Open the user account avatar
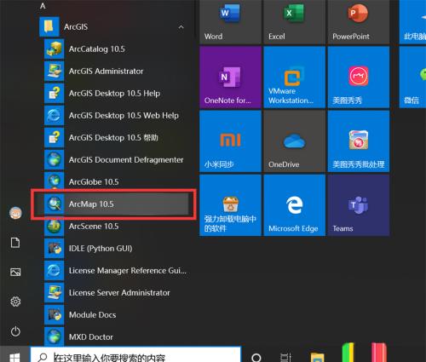Image resolution: width=426 pixels, height=362 pixels. click(15, 213)
